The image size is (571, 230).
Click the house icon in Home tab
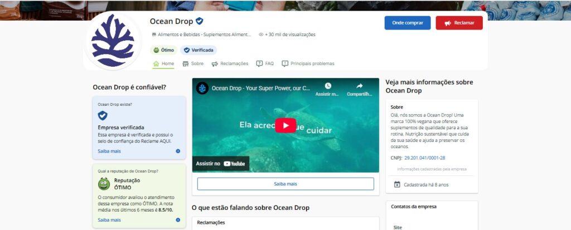[156, 63]
